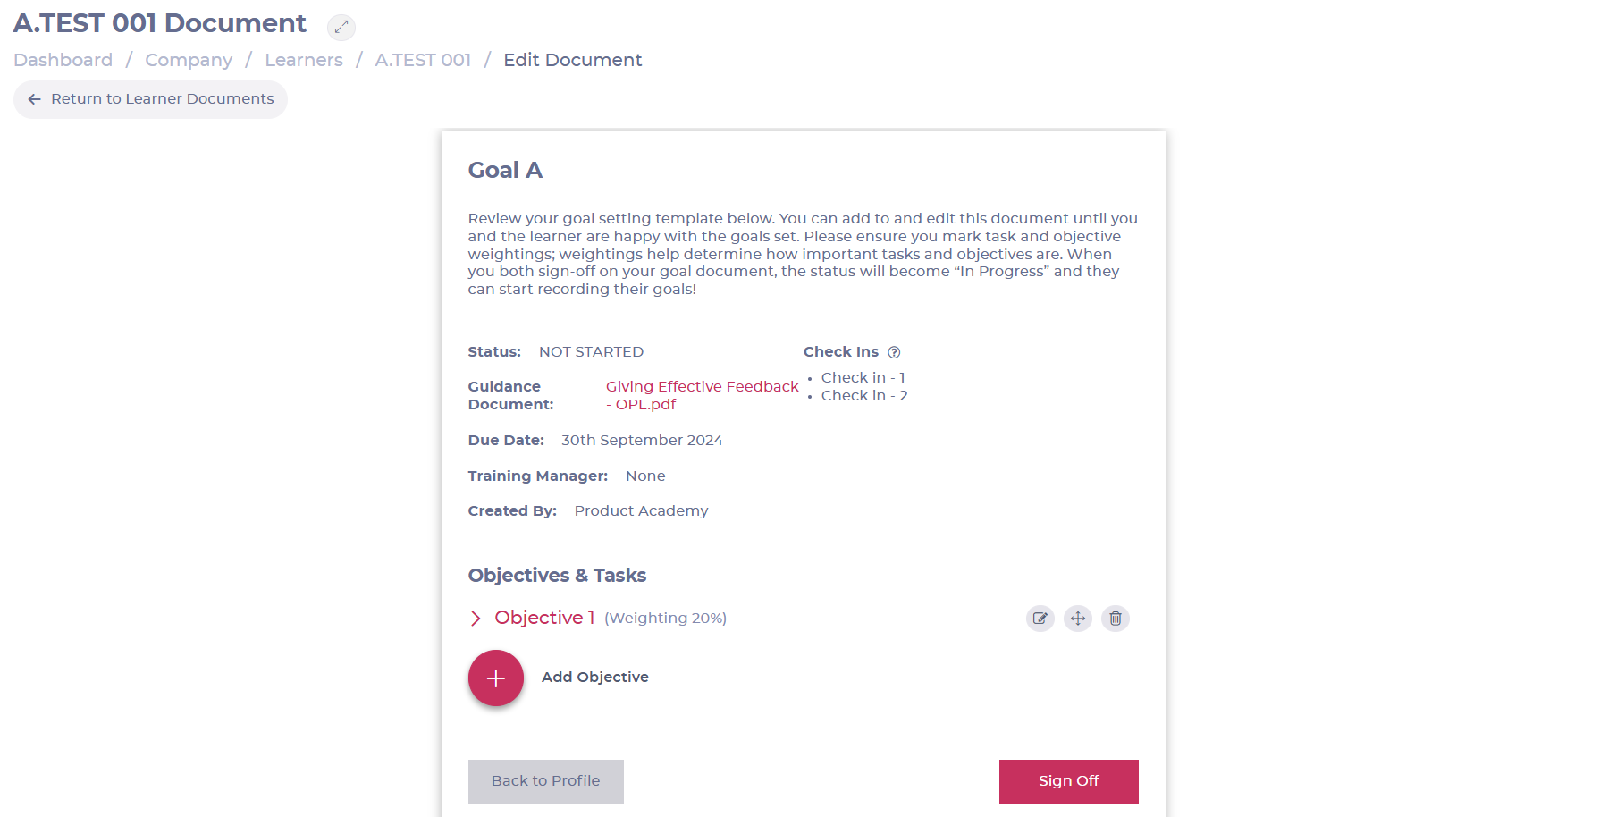Open the A.TEST 001 breadcrumb
Viewport: 1600px width, 817px height.
(x=423, y=60)
